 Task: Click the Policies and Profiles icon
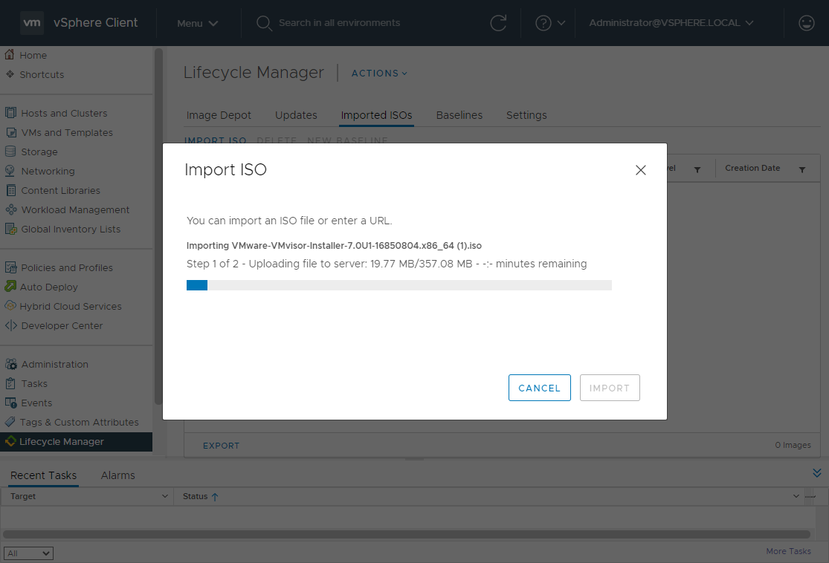(x=10, y=267)
